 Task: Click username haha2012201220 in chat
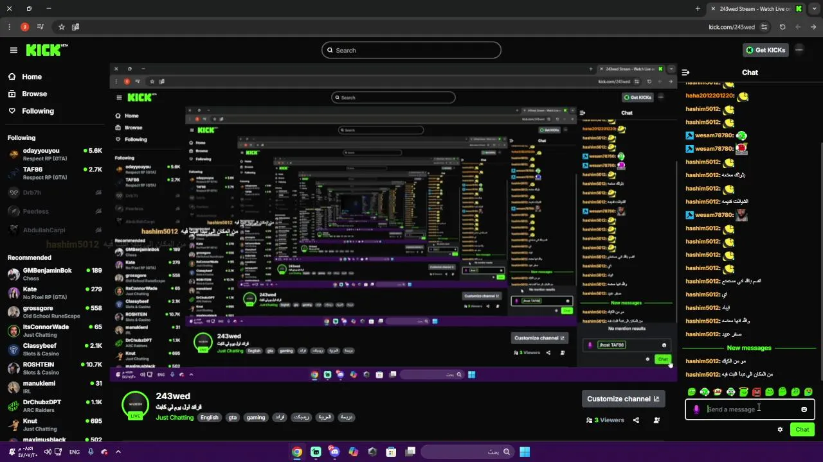tap(710, 96)
